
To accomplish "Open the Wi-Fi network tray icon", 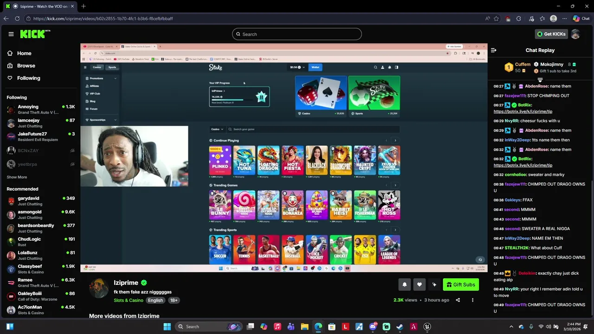I will coord(541,327).
